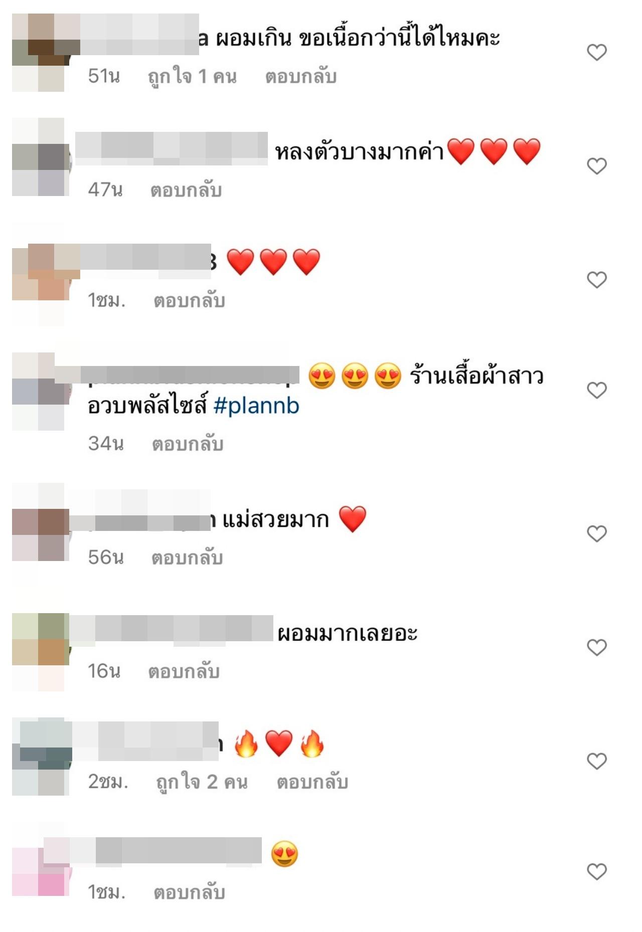The width and height of the screenshot is (642, 932).
Task: Like the แม่สวยมาก comment
Action: pyautogui.click(x=596, y=533)
